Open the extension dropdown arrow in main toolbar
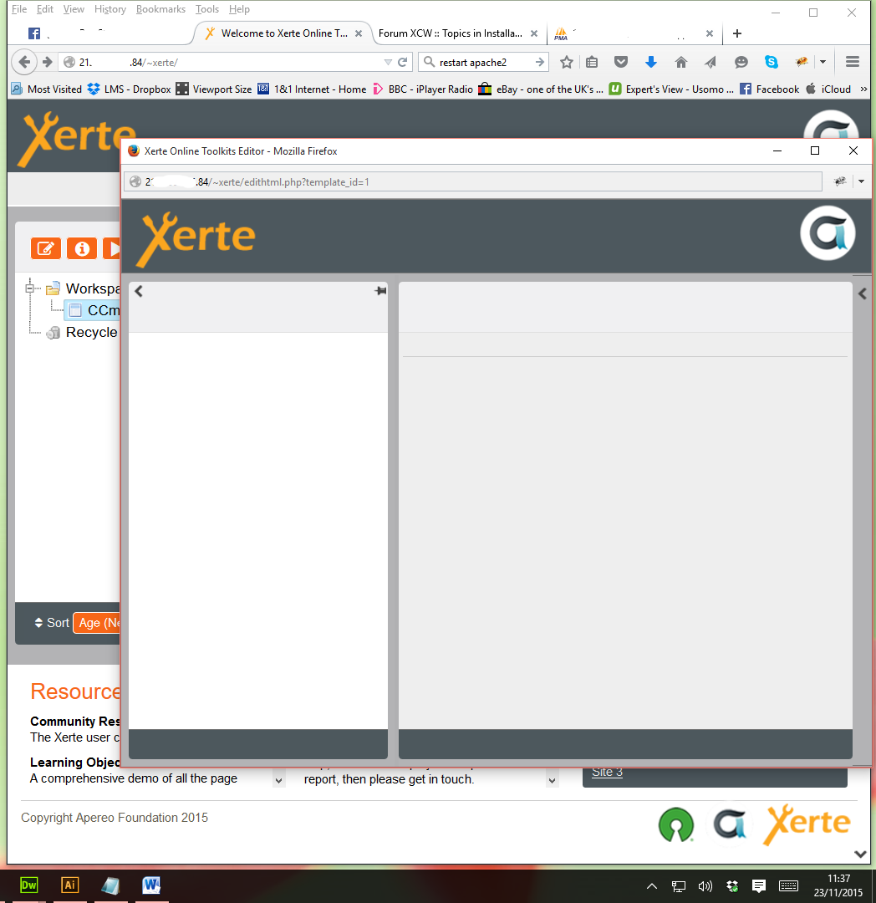Viewport: 876px width, 903px height. click(823, 62)
